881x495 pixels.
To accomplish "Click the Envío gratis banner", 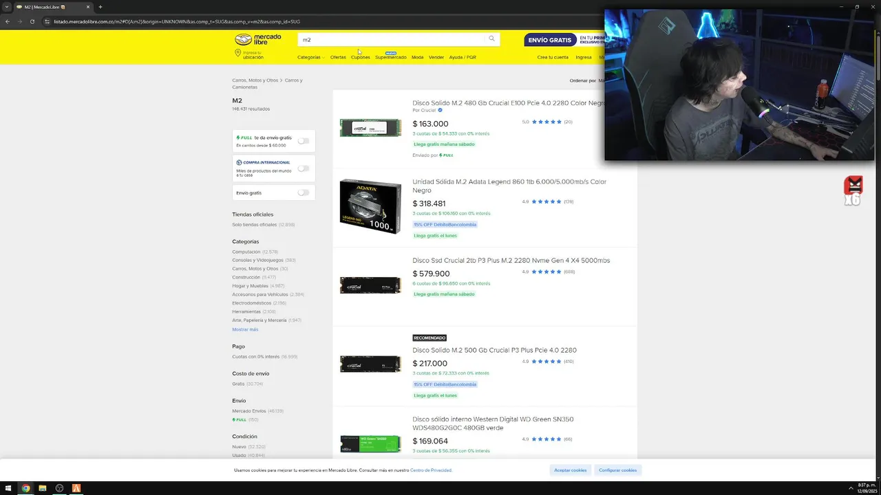I will [564, 40].
